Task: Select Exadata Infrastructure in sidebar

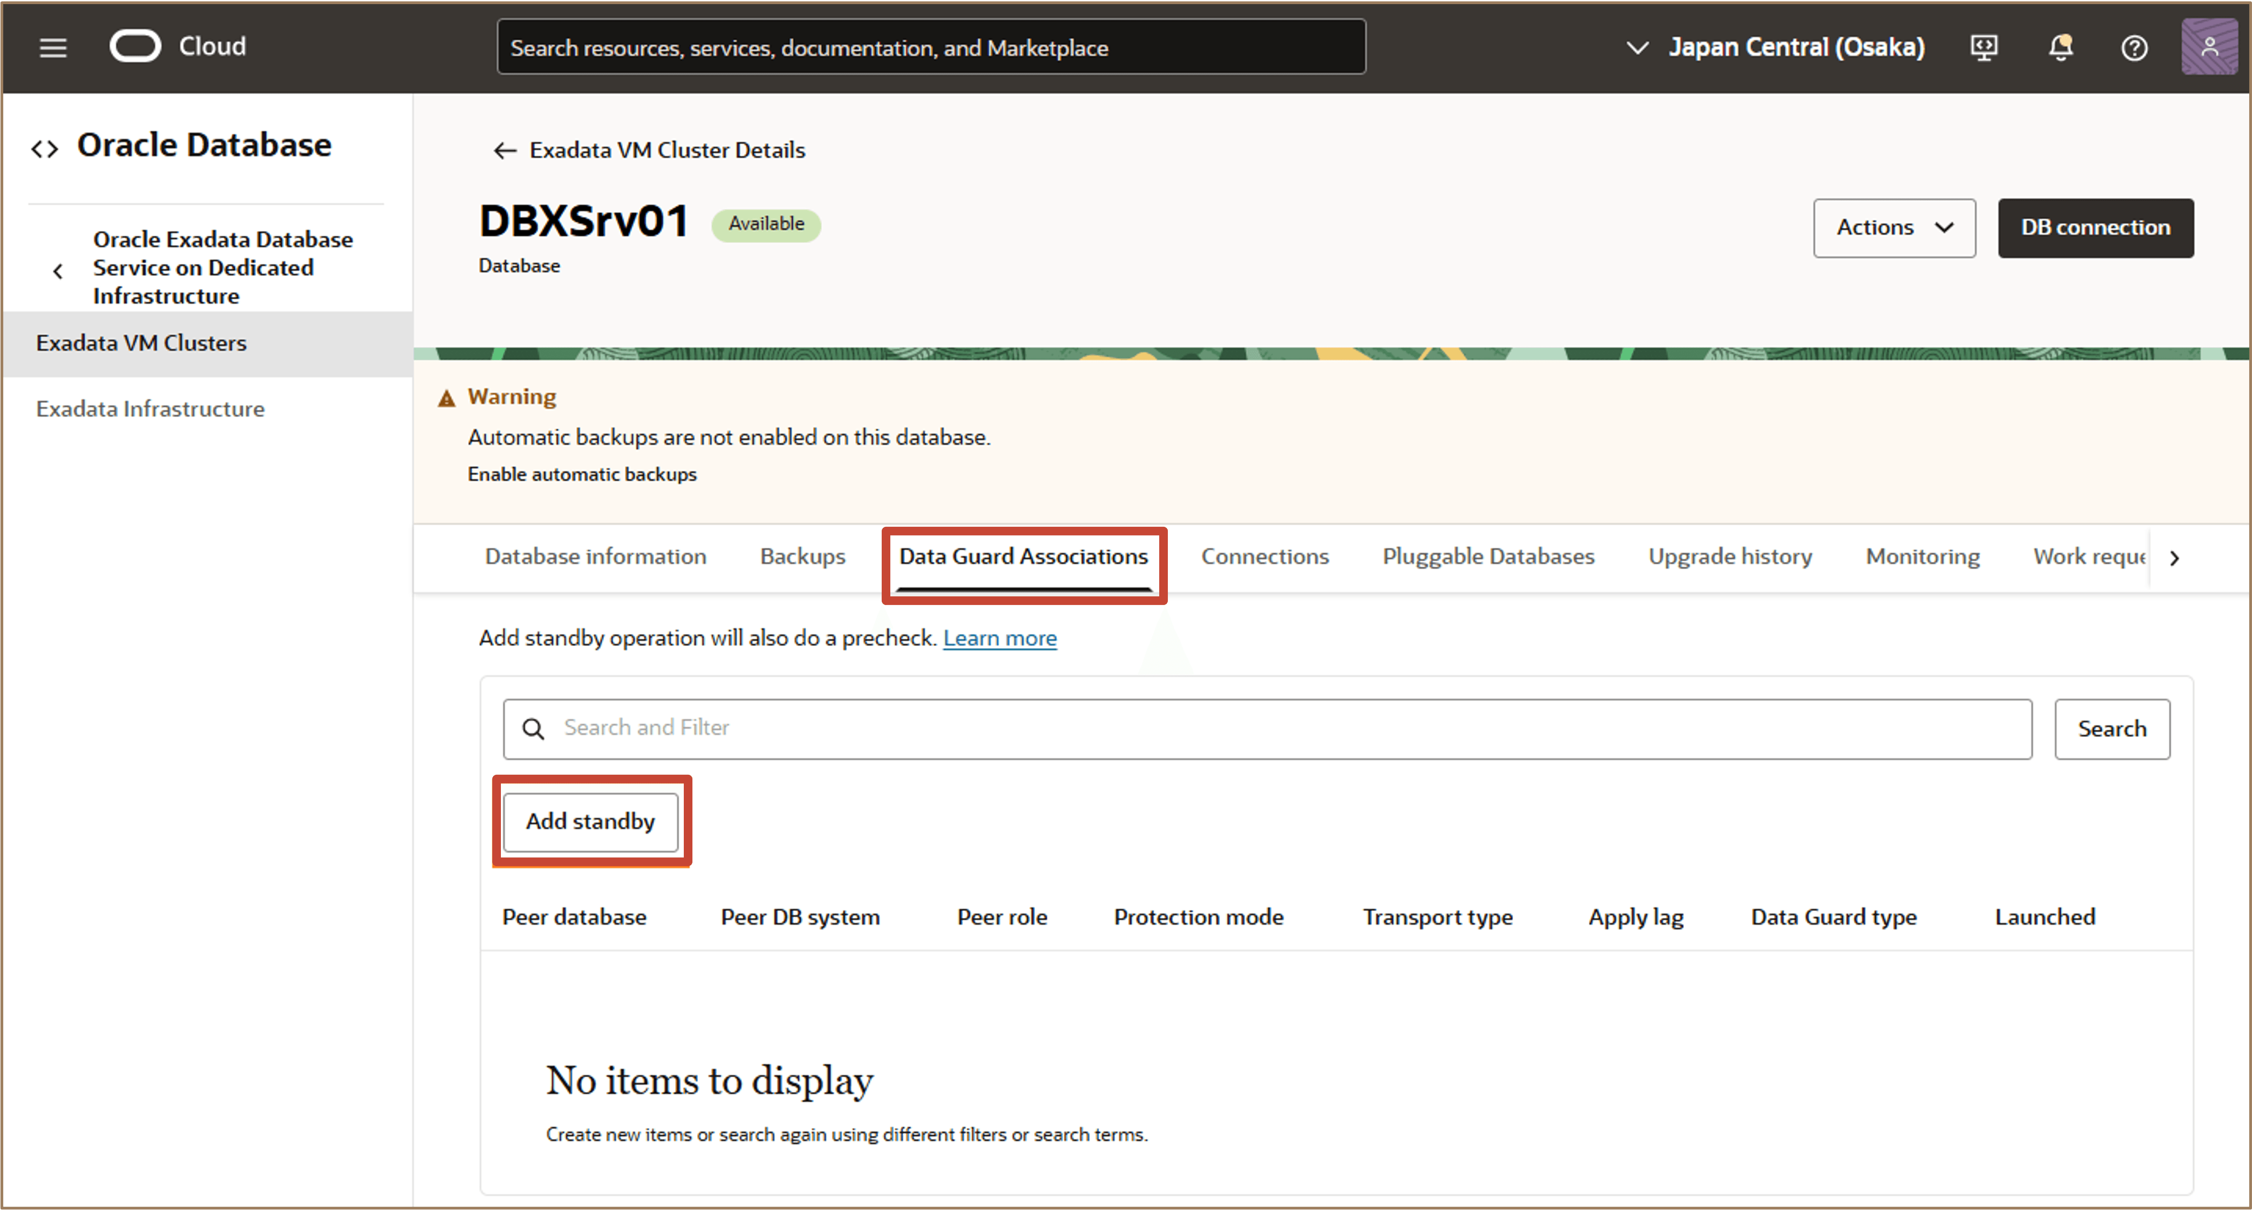Action: click(x=150, y=409)
